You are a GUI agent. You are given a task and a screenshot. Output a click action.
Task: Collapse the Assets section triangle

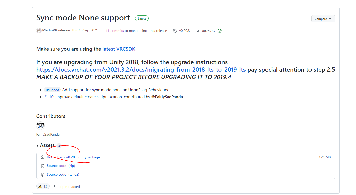38,145
